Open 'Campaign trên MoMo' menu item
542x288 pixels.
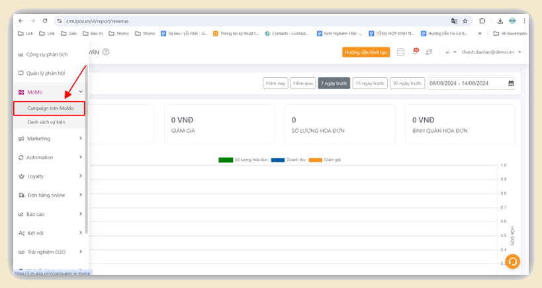click(50, 108)
